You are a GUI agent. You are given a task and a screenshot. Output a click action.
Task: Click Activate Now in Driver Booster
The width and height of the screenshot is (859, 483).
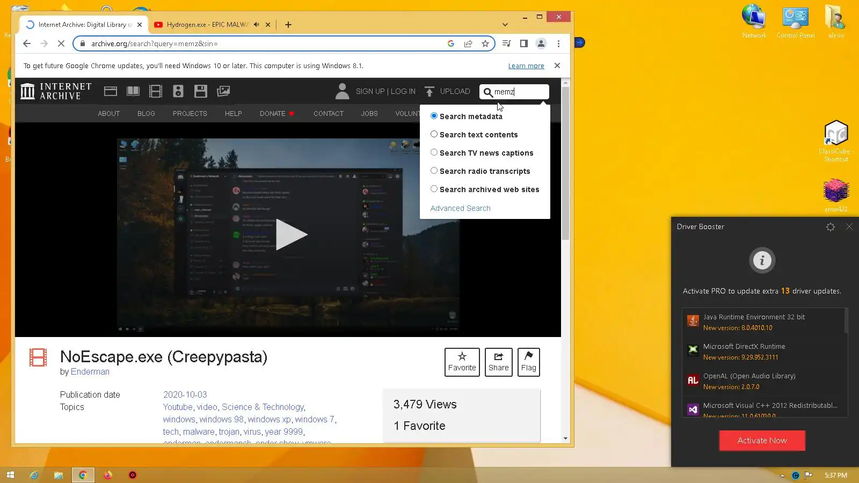762,441
